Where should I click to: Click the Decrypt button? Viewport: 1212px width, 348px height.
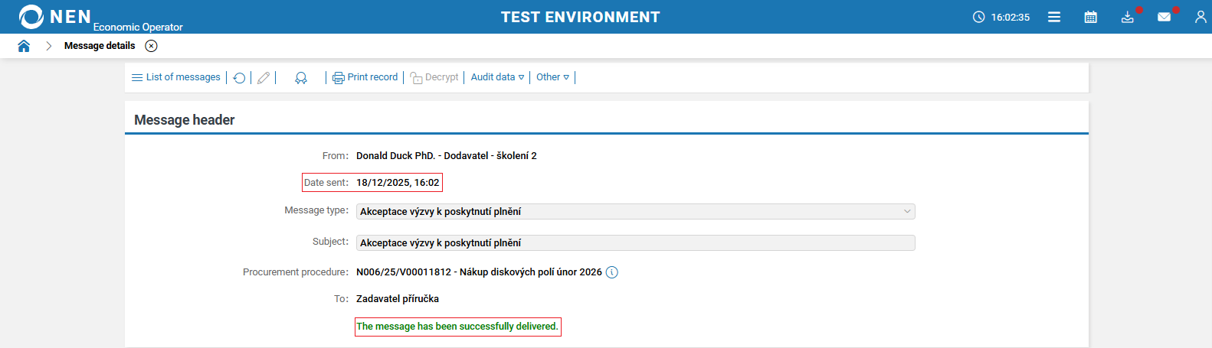point(434,77)
